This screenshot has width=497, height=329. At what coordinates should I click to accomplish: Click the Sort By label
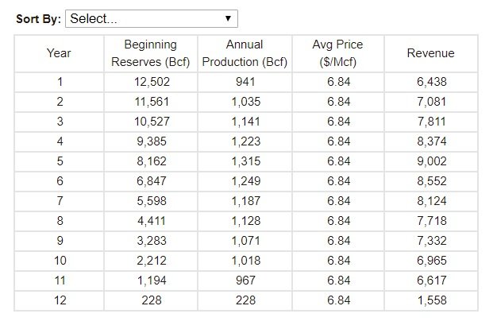pos(39,18)
